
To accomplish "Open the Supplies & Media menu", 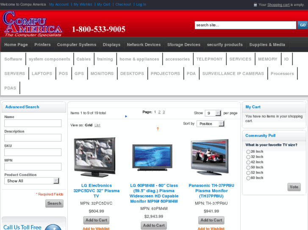I will (x=267, y=45).
